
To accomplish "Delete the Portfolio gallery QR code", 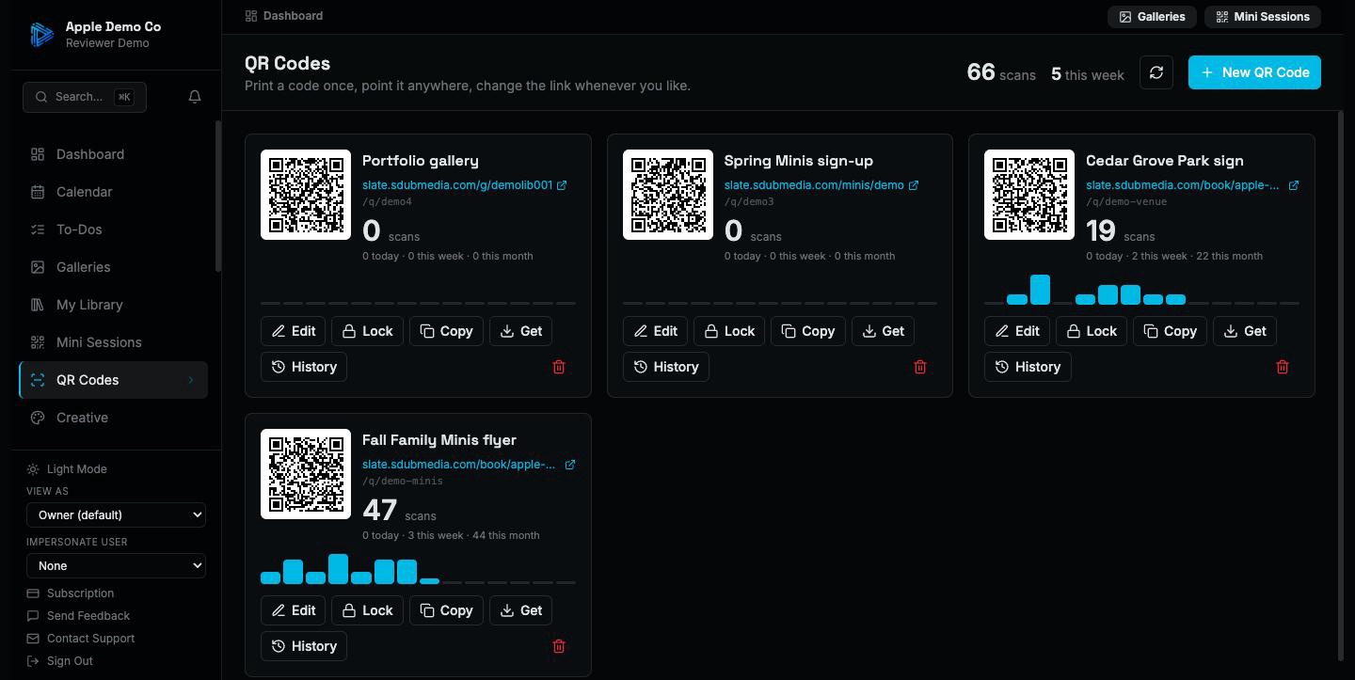I will [559, 367].
